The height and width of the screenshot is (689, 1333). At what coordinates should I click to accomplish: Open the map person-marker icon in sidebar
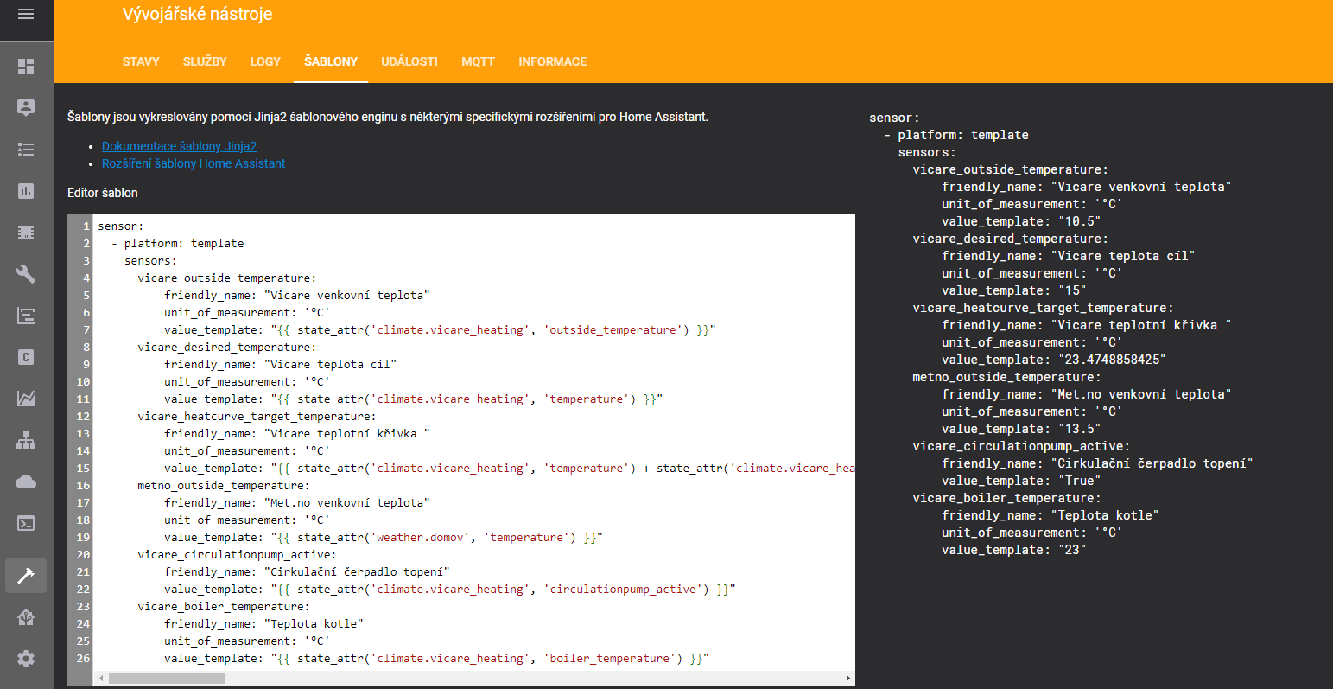[26, 108]
